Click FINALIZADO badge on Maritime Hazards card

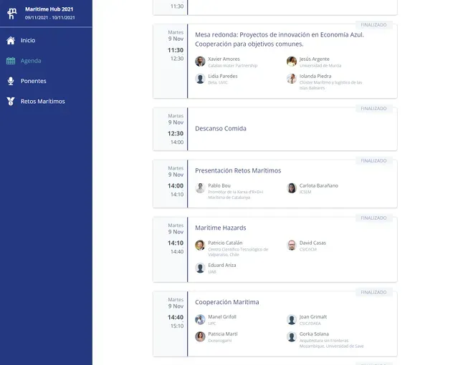[x=373, y=218]
